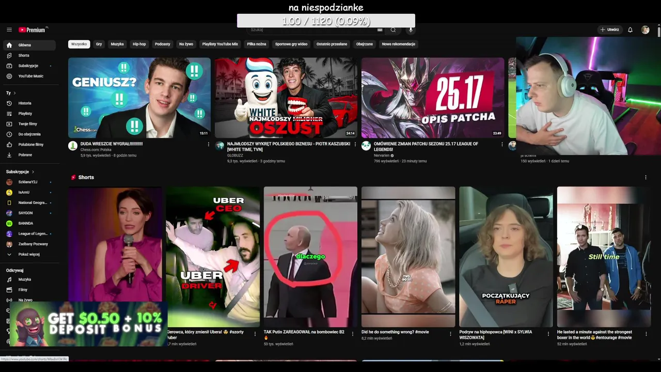Viewport: 661px width, 372px height.
Task: Open options menu for Piotr Kaszubski video
Action: click(x=355, y=144)
